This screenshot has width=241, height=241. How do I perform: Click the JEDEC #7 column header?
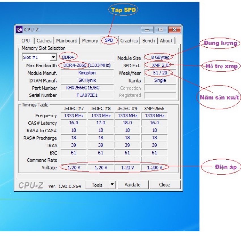[74, 109]
